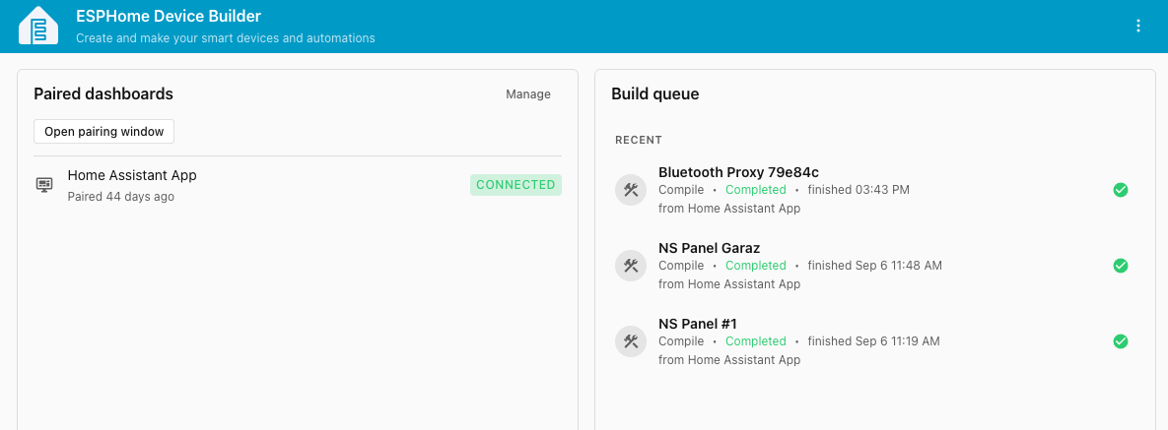Click the "Paired 44 days ago" text

point(120,197)
